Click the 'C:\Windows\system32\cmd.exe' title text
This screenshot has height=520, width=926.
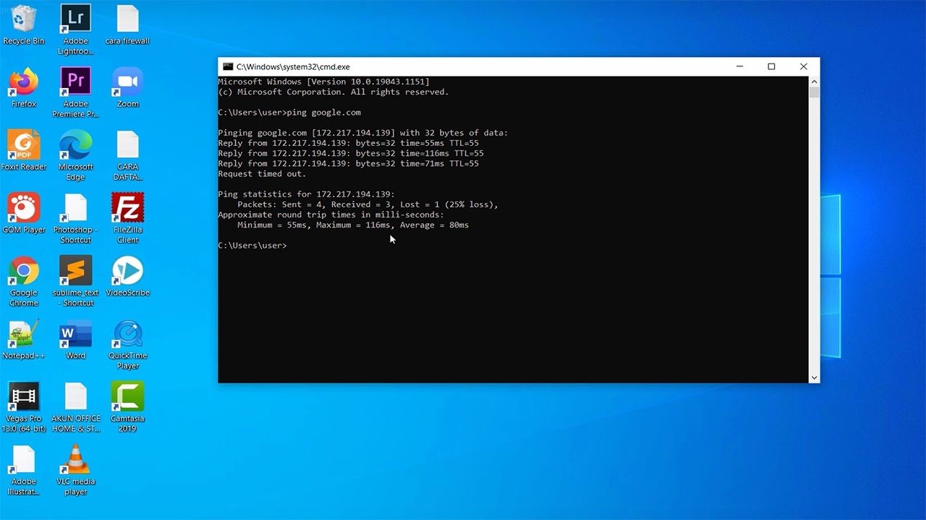(x=293, y=66)
